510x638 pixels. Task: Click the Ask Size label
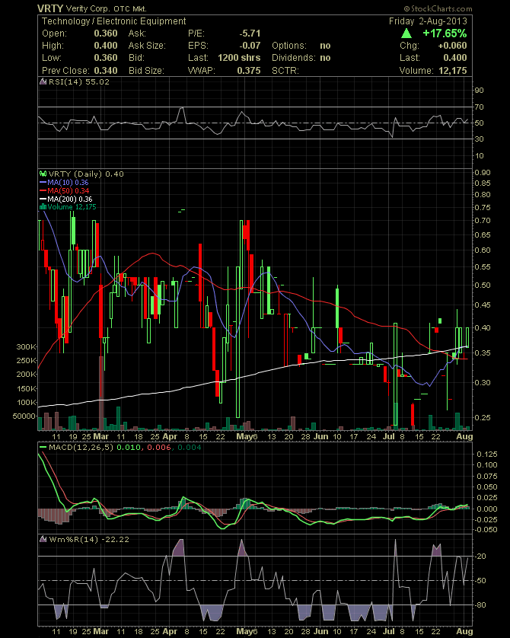(147, 46)
